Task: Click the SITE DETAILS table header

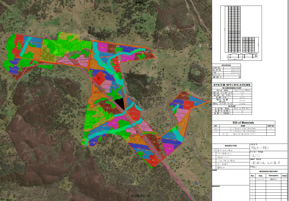Action: click(x=222, y=65)
